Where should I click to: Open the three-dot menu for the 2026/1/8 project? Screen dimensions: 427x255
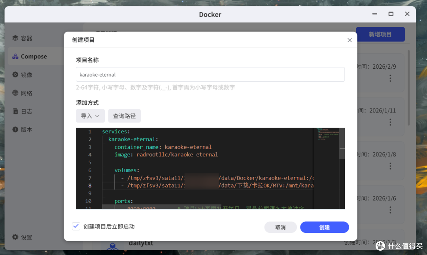click(390, 166)
